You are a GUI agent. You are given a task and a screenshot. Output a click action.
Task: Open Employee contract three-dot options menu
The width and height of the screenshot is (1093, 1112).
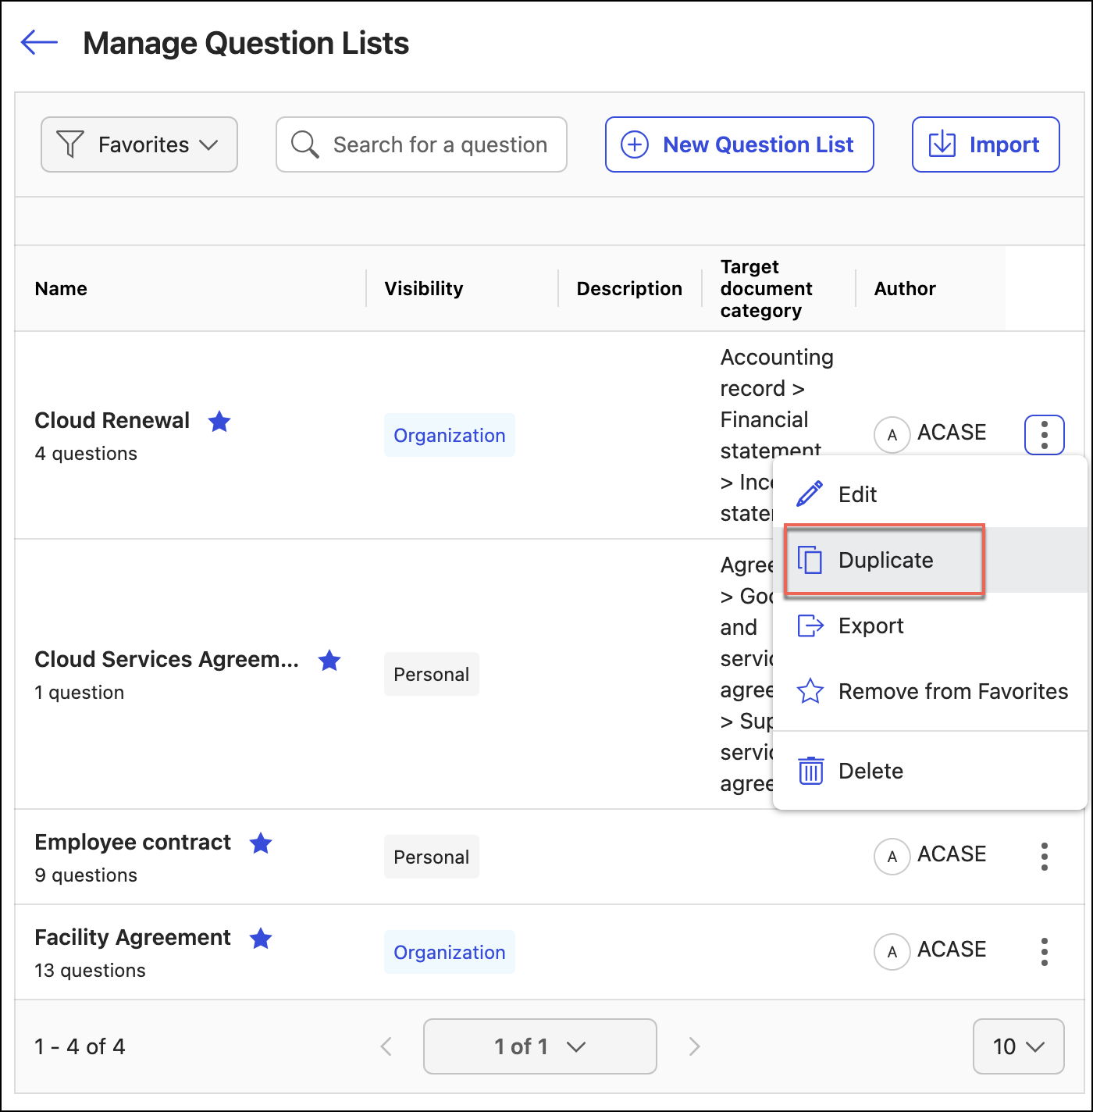point(1044,857)
